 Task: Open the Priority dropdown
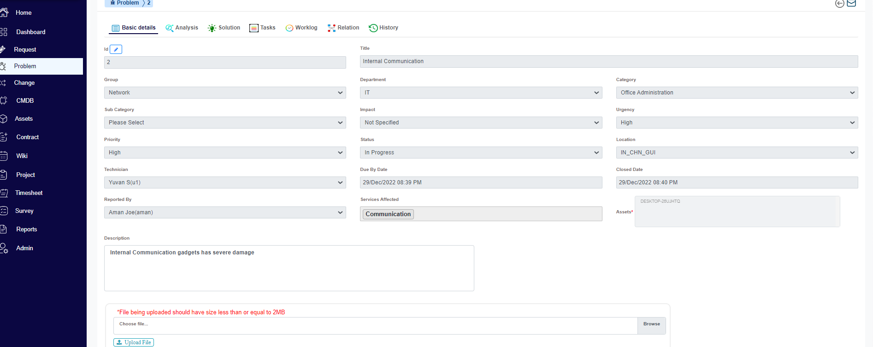pos(225,153)
